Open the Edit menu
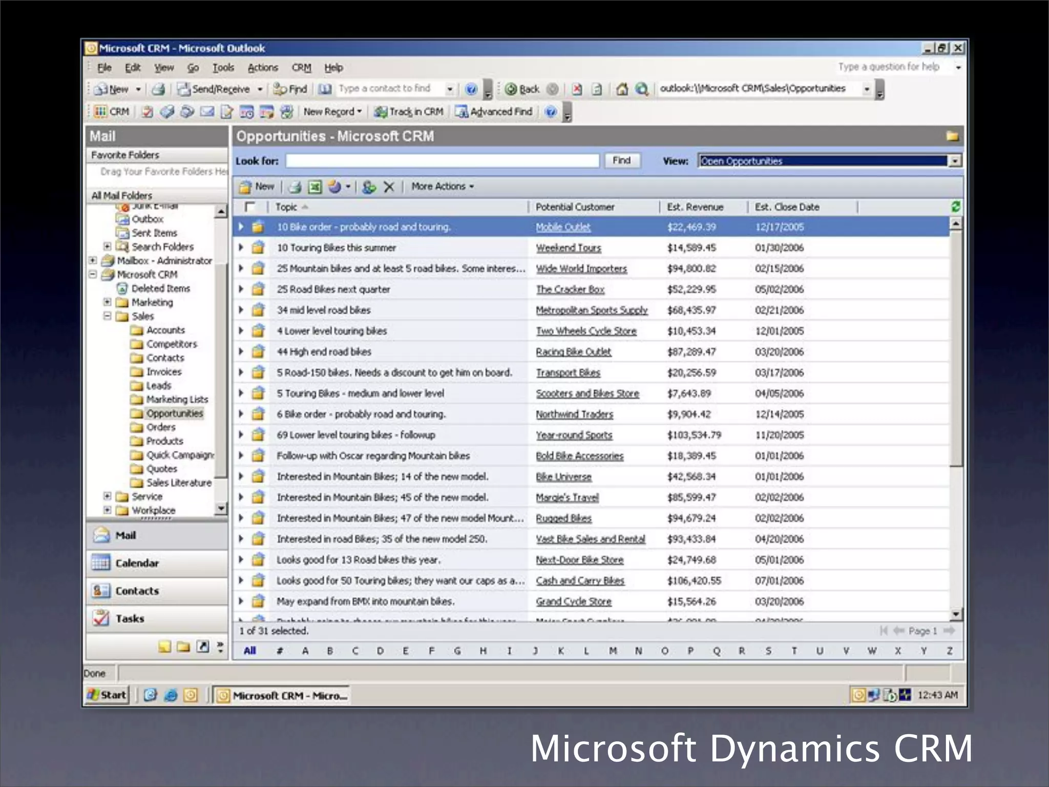This screenshot has width=1049, height=787. click(133, 68)
